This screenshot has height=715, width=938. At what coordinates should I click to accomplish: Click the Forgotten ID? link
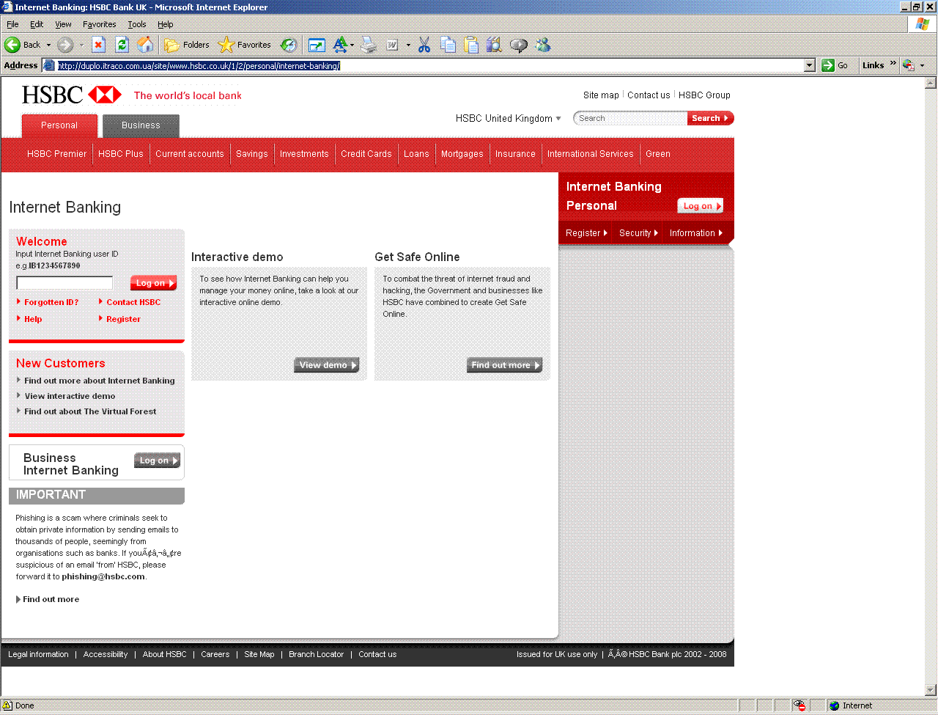click(x=51, y=302)
